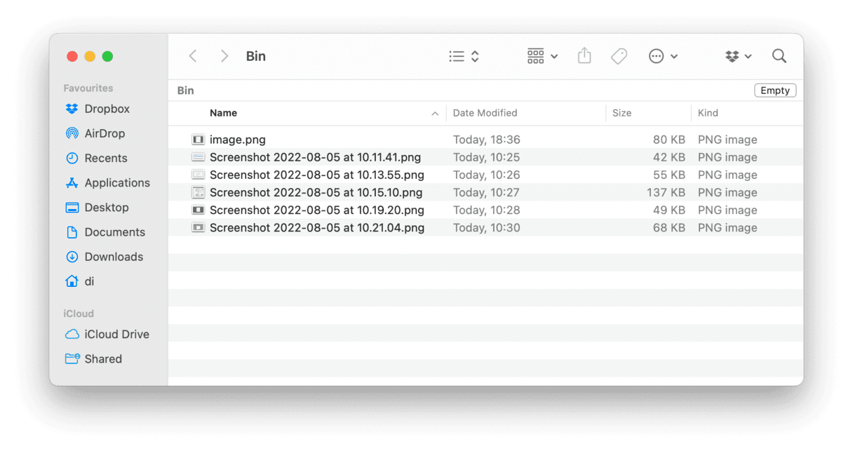
Task: Open the More actions ellipsis icon
Action: (655, 56)
